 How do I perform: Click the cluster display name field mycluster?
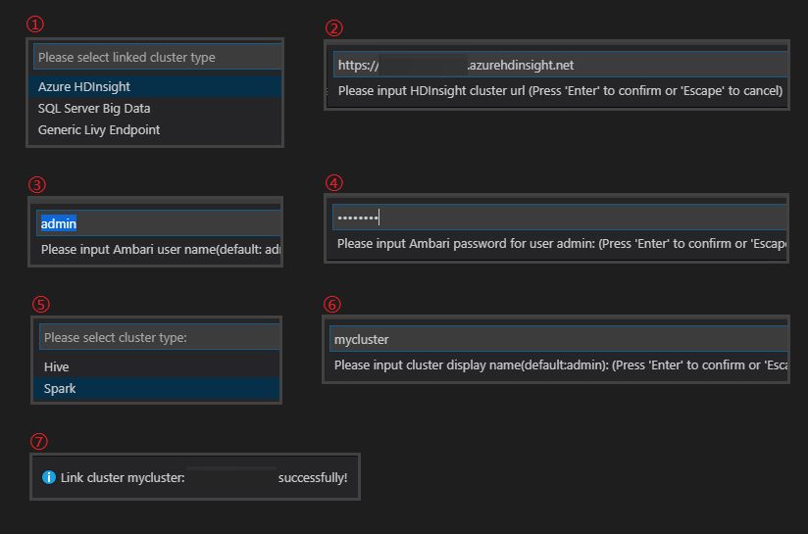(559, 339)
